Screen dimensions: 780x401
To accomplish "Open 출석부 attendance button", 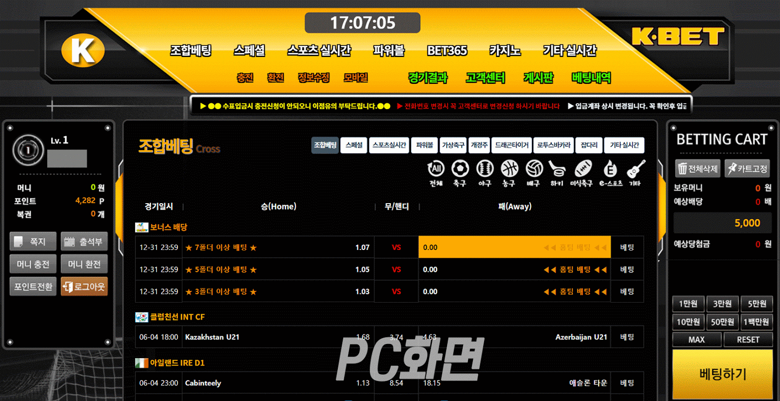I will tap(84, 242).
